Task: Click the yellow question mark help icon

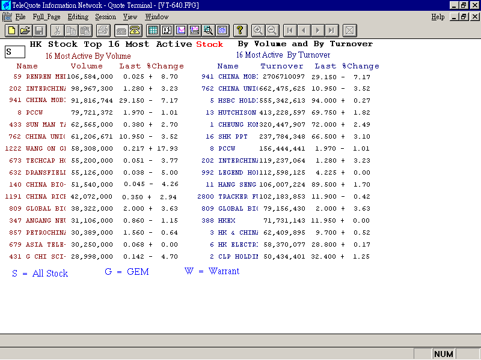Action: [240, 31]
